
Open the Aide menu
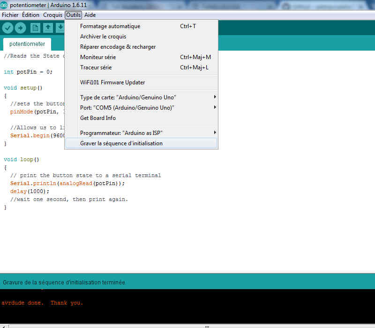[90, 15]
